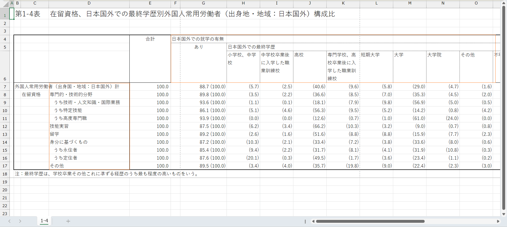The image size is (507, 227).
Task: Select row 18 header
Action: pos(5,174)
